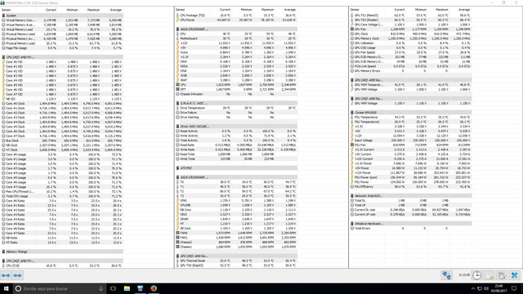Viewport: 523px width, 294px height.
Task: Select the Write Total row
Action: point(236,159)
